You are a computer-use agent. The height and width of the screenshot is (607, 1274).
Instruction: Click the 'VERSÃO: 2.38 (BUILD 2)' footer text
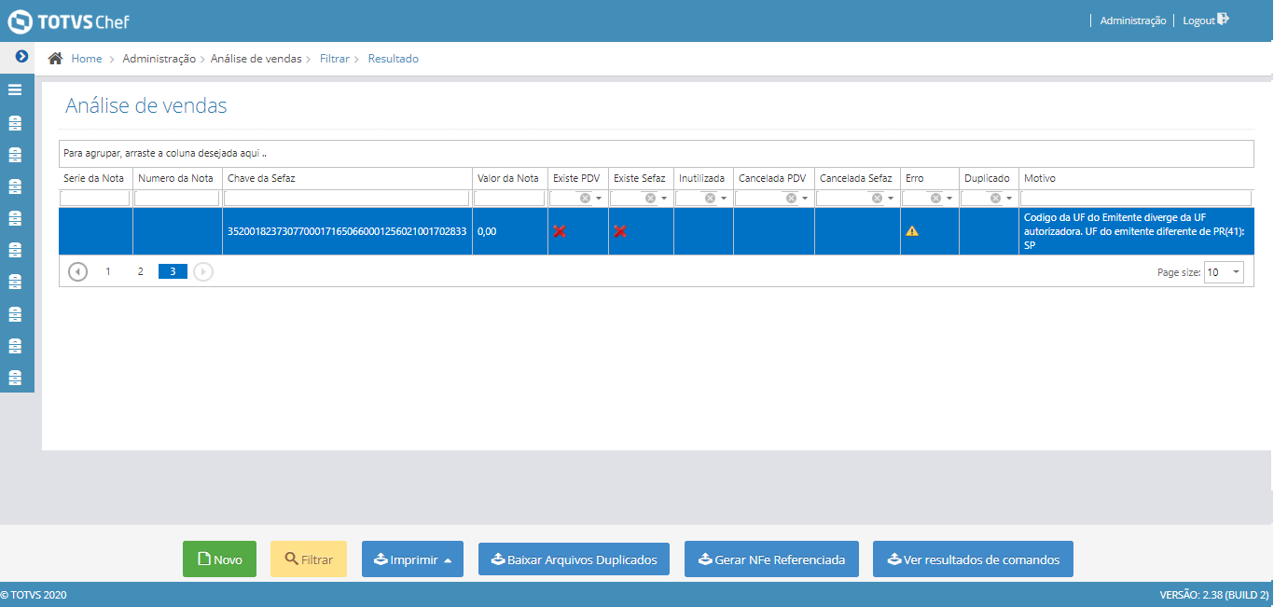click(x=1214, y=595)
